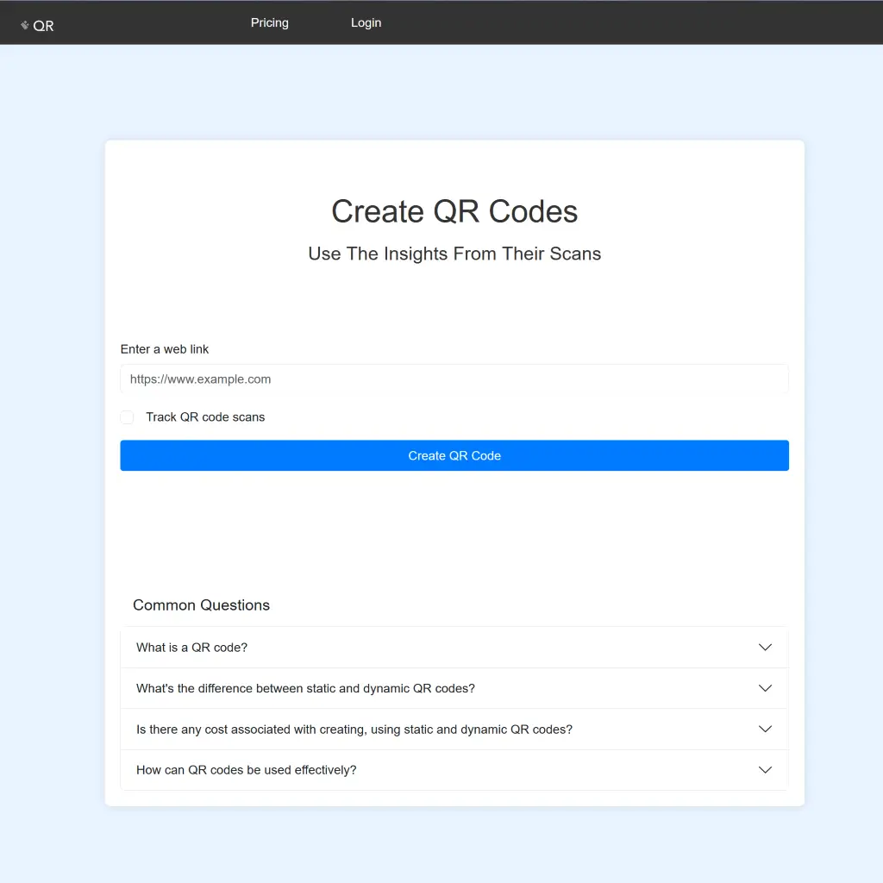
Task: Select the Common Questions heading
Action: 201,604
